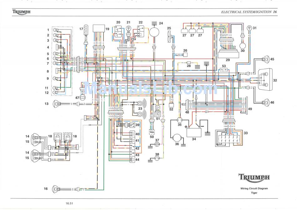
Task: Select the vertical connector strip numbered 49
Action: [x=246, y=106]
